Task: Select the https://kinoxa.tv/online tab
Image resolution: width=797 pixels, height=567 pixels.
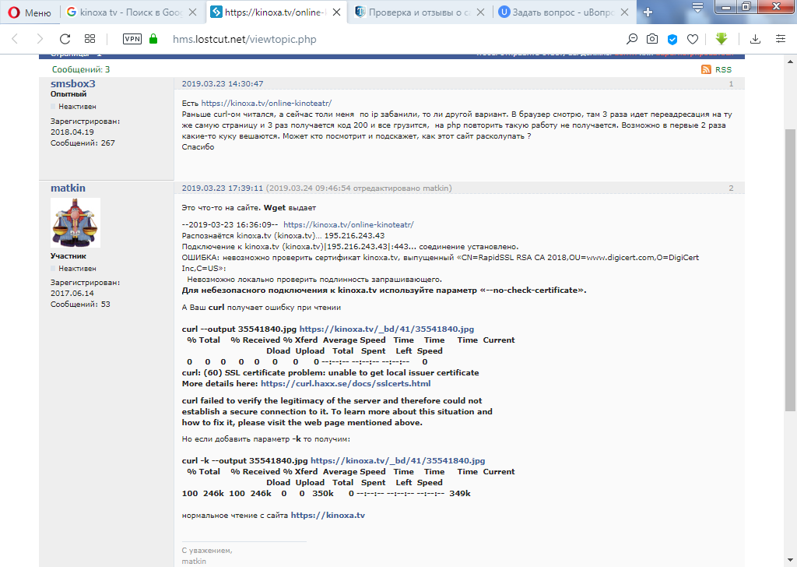Action: pos(275,12)
